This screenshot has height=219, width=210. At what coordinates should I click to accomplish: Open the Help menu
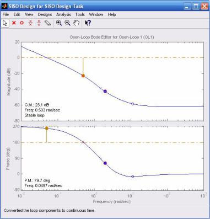click(x=112, y=14)
